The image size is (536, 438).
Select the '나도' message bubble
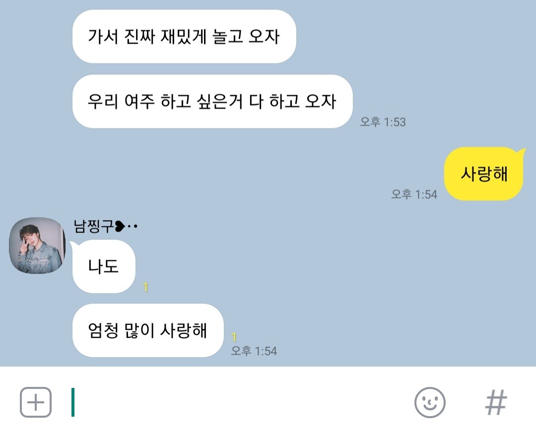tap(104, 266)
